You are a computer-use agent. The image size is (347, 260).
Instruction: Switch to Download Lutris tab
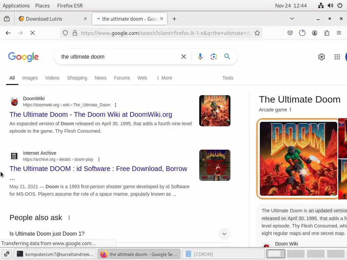pos(53,19)
